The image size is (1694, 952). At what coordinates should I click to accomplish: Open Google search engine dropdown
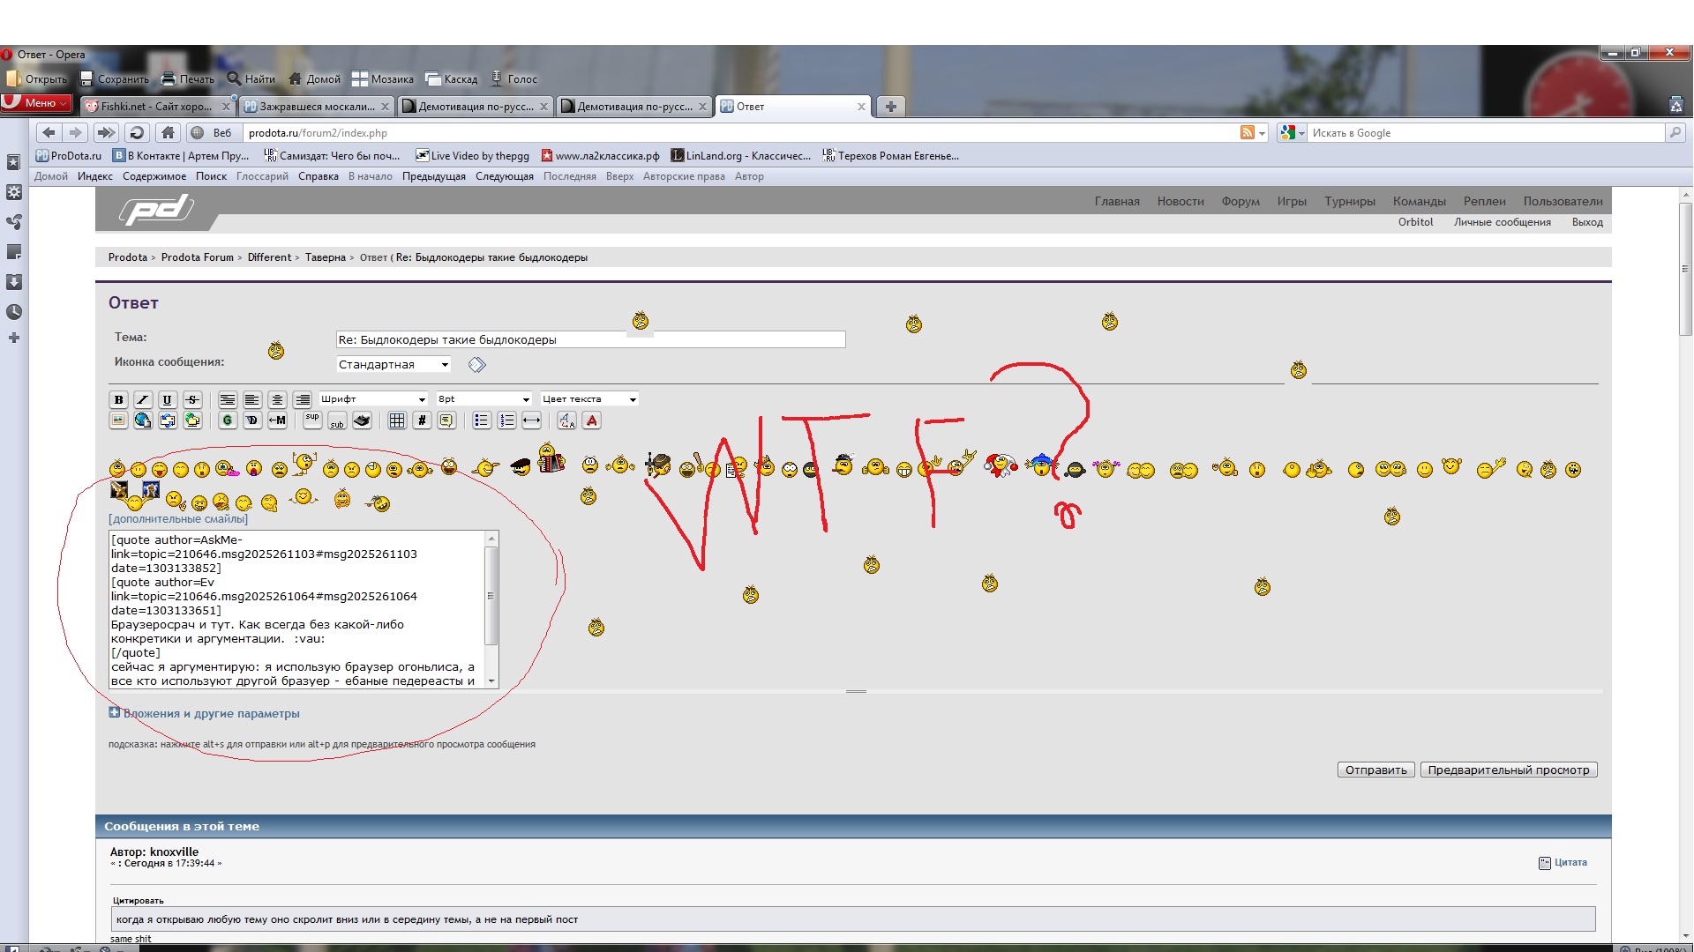tap(1293, 133)
